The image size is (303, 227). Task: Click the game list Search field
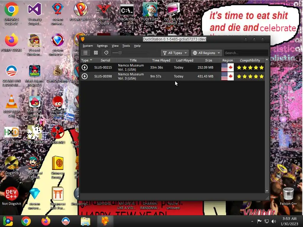pyautogui.click(x=246, y=53)
